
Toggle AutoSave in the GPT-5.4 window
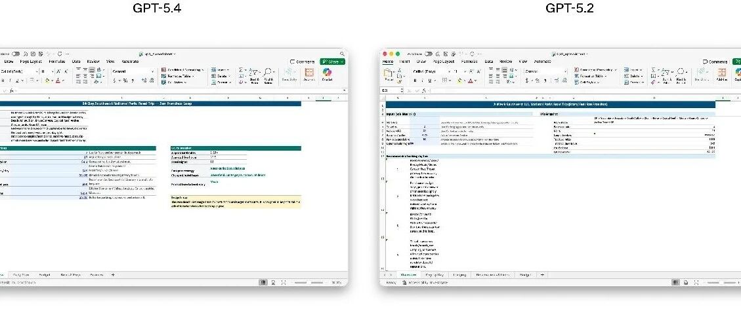[x=16, y=54]
